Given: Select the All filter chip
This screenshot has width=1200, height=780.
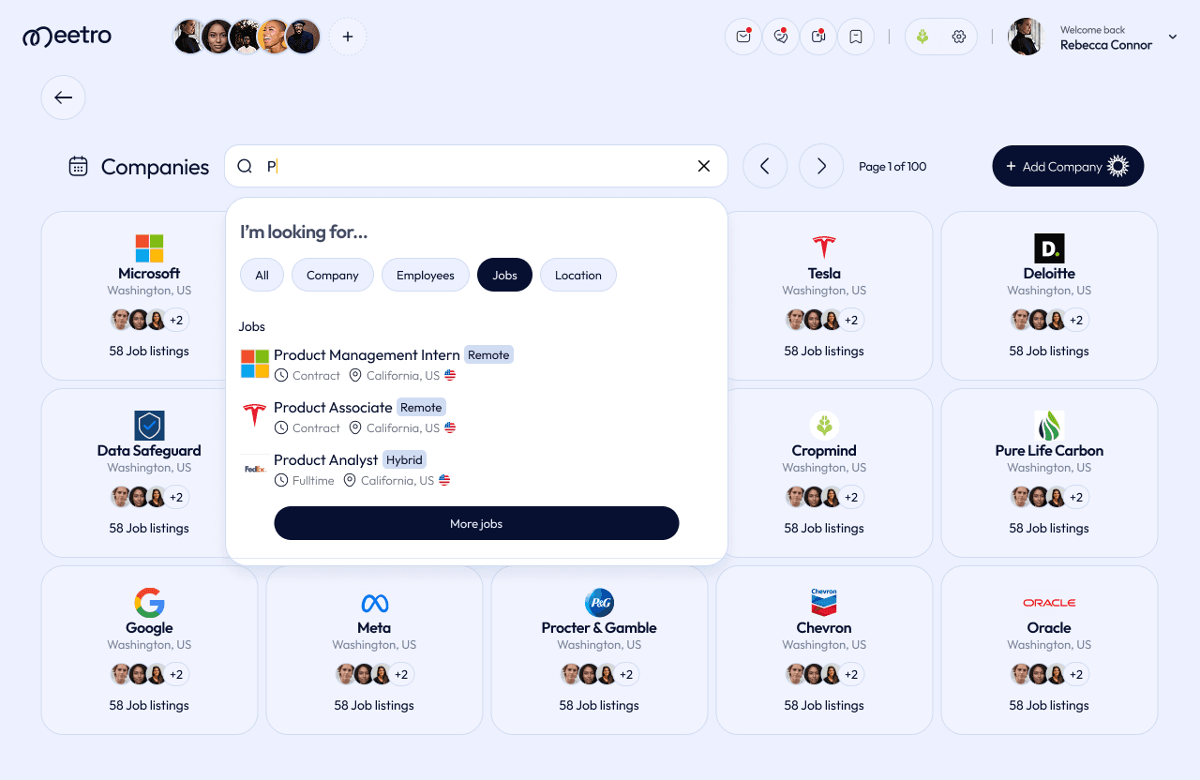Looking at the screenshot, I should (262, 275).
